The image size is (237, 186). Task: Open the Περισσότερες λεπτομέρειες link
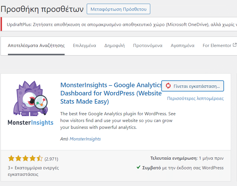point(195,99)
